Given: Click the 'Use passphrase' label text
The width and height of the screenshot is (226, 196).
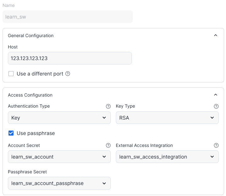Looking at the screenshot, I should click(x=36, y=133).
